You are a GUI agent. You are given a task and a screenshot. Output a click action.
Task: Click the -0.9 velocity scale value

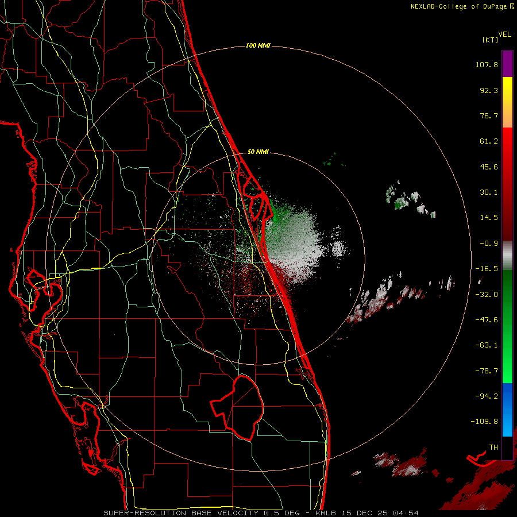pos(489,244)
